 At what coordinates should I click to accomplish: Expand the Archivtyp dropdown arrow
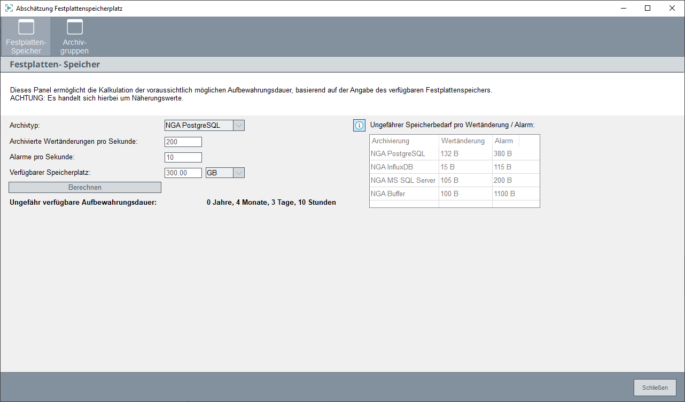(x=239, y=126)
